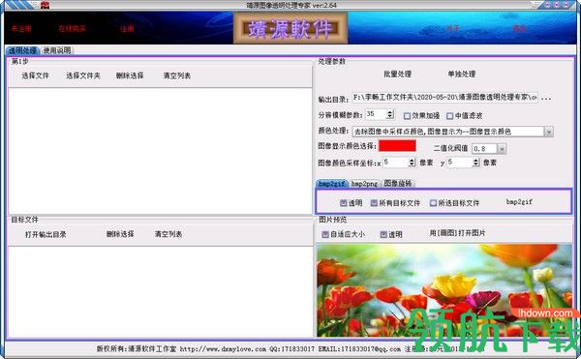Viewport: 581px width, 359px height.
Task: Toggle the 所选目标文件 checkbox
Action: coord(433,203)
